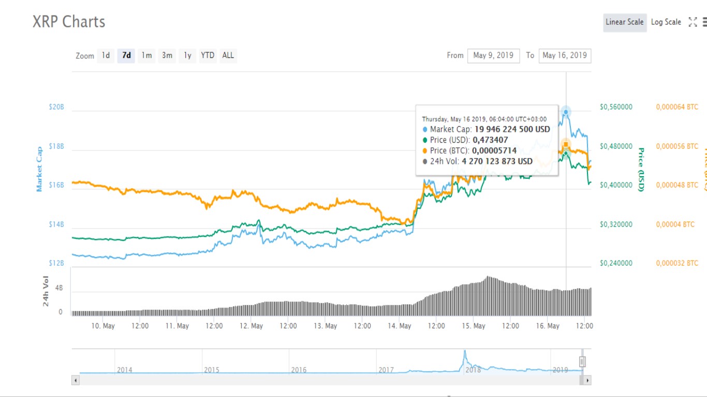Click the 10. May x-axis label

[x=103, y=326]
